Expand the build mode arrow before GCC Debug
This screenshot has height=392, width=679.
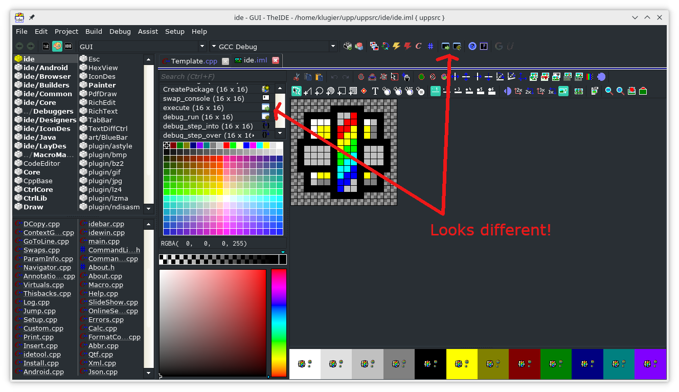pos(214,47)
